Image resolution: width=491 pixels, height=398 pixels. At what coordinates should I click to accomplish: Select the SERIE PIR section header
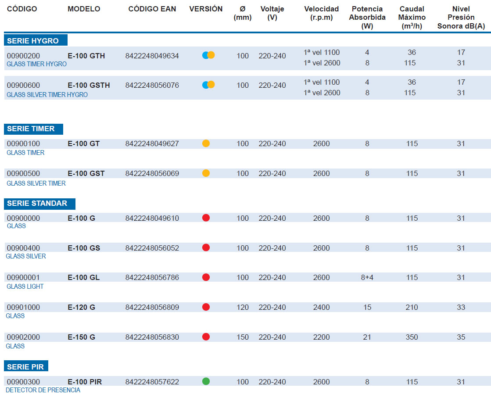pos(26,366)
